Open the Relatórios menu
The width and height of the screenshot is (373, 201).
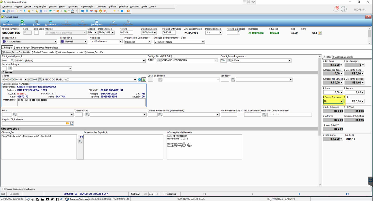point(123,6)
